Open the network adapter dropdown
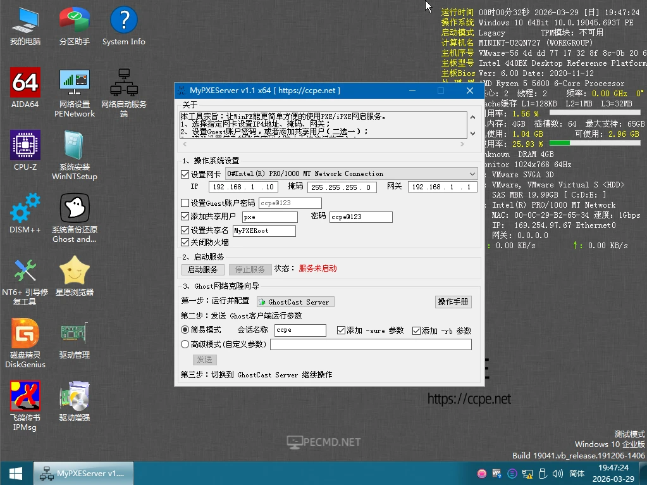647x485 pixels. click(471, 173)
